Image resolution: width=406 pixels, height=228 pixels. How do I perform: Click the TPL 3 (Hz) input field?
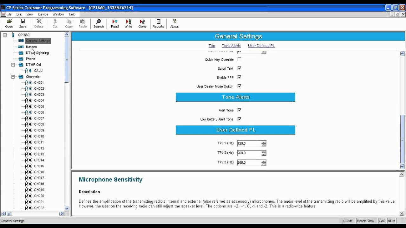[x=249, y=162]
